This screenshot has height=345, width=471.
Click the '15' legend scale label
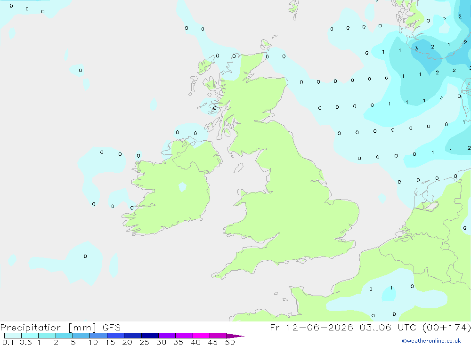coord(110,342)
